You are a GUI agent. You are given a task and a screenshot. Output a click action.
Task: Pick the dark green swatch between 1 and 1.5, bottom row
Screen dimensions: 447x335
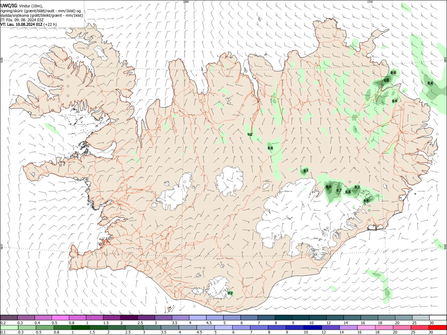[81, 327]
